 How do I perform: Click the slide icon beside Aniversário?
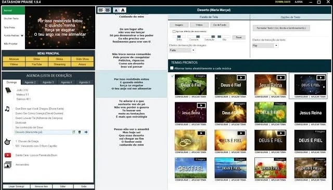pos(8,165)
